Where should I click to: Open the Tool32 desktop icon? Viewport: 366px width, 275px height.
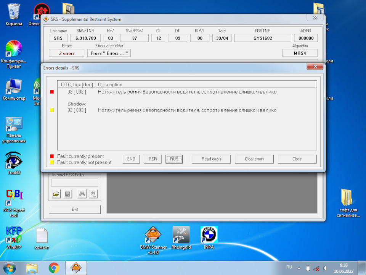[14, 163]
